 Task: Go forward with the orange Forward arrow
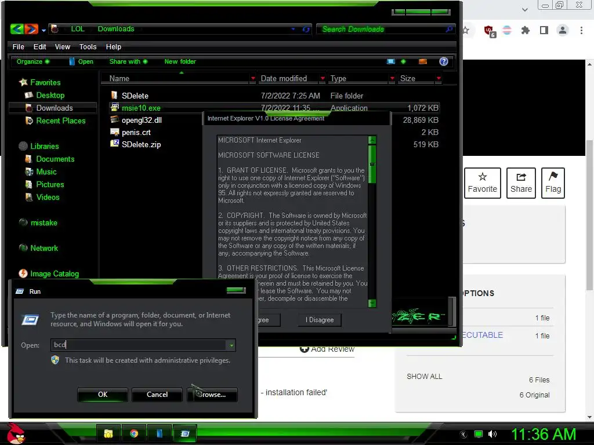31,29
